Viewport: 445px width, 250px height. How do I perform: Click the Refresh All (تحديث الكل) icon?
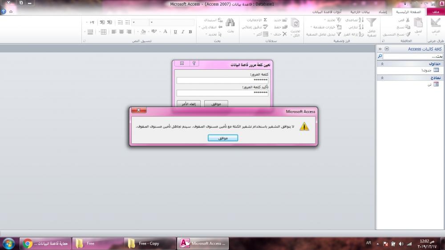[x=295, y=23]
